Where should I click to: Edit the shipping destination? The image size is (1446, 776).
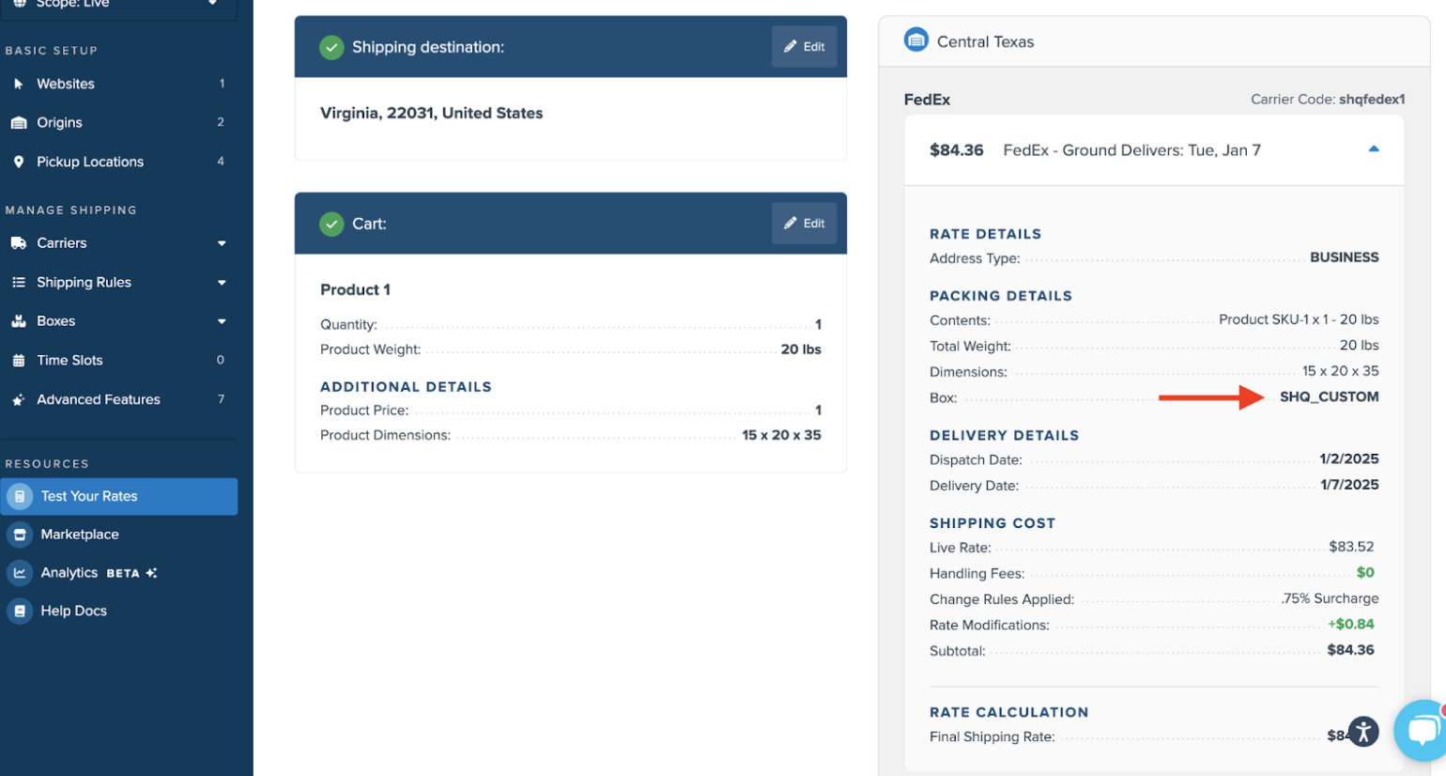(x=804, y=47)
